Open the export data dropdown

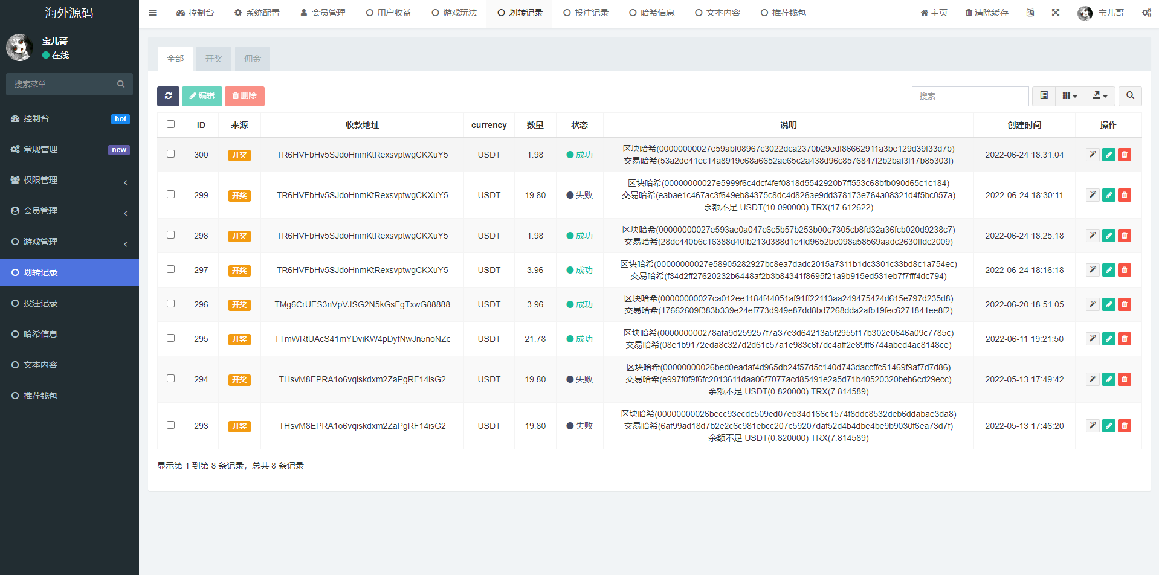point(1100,96)
